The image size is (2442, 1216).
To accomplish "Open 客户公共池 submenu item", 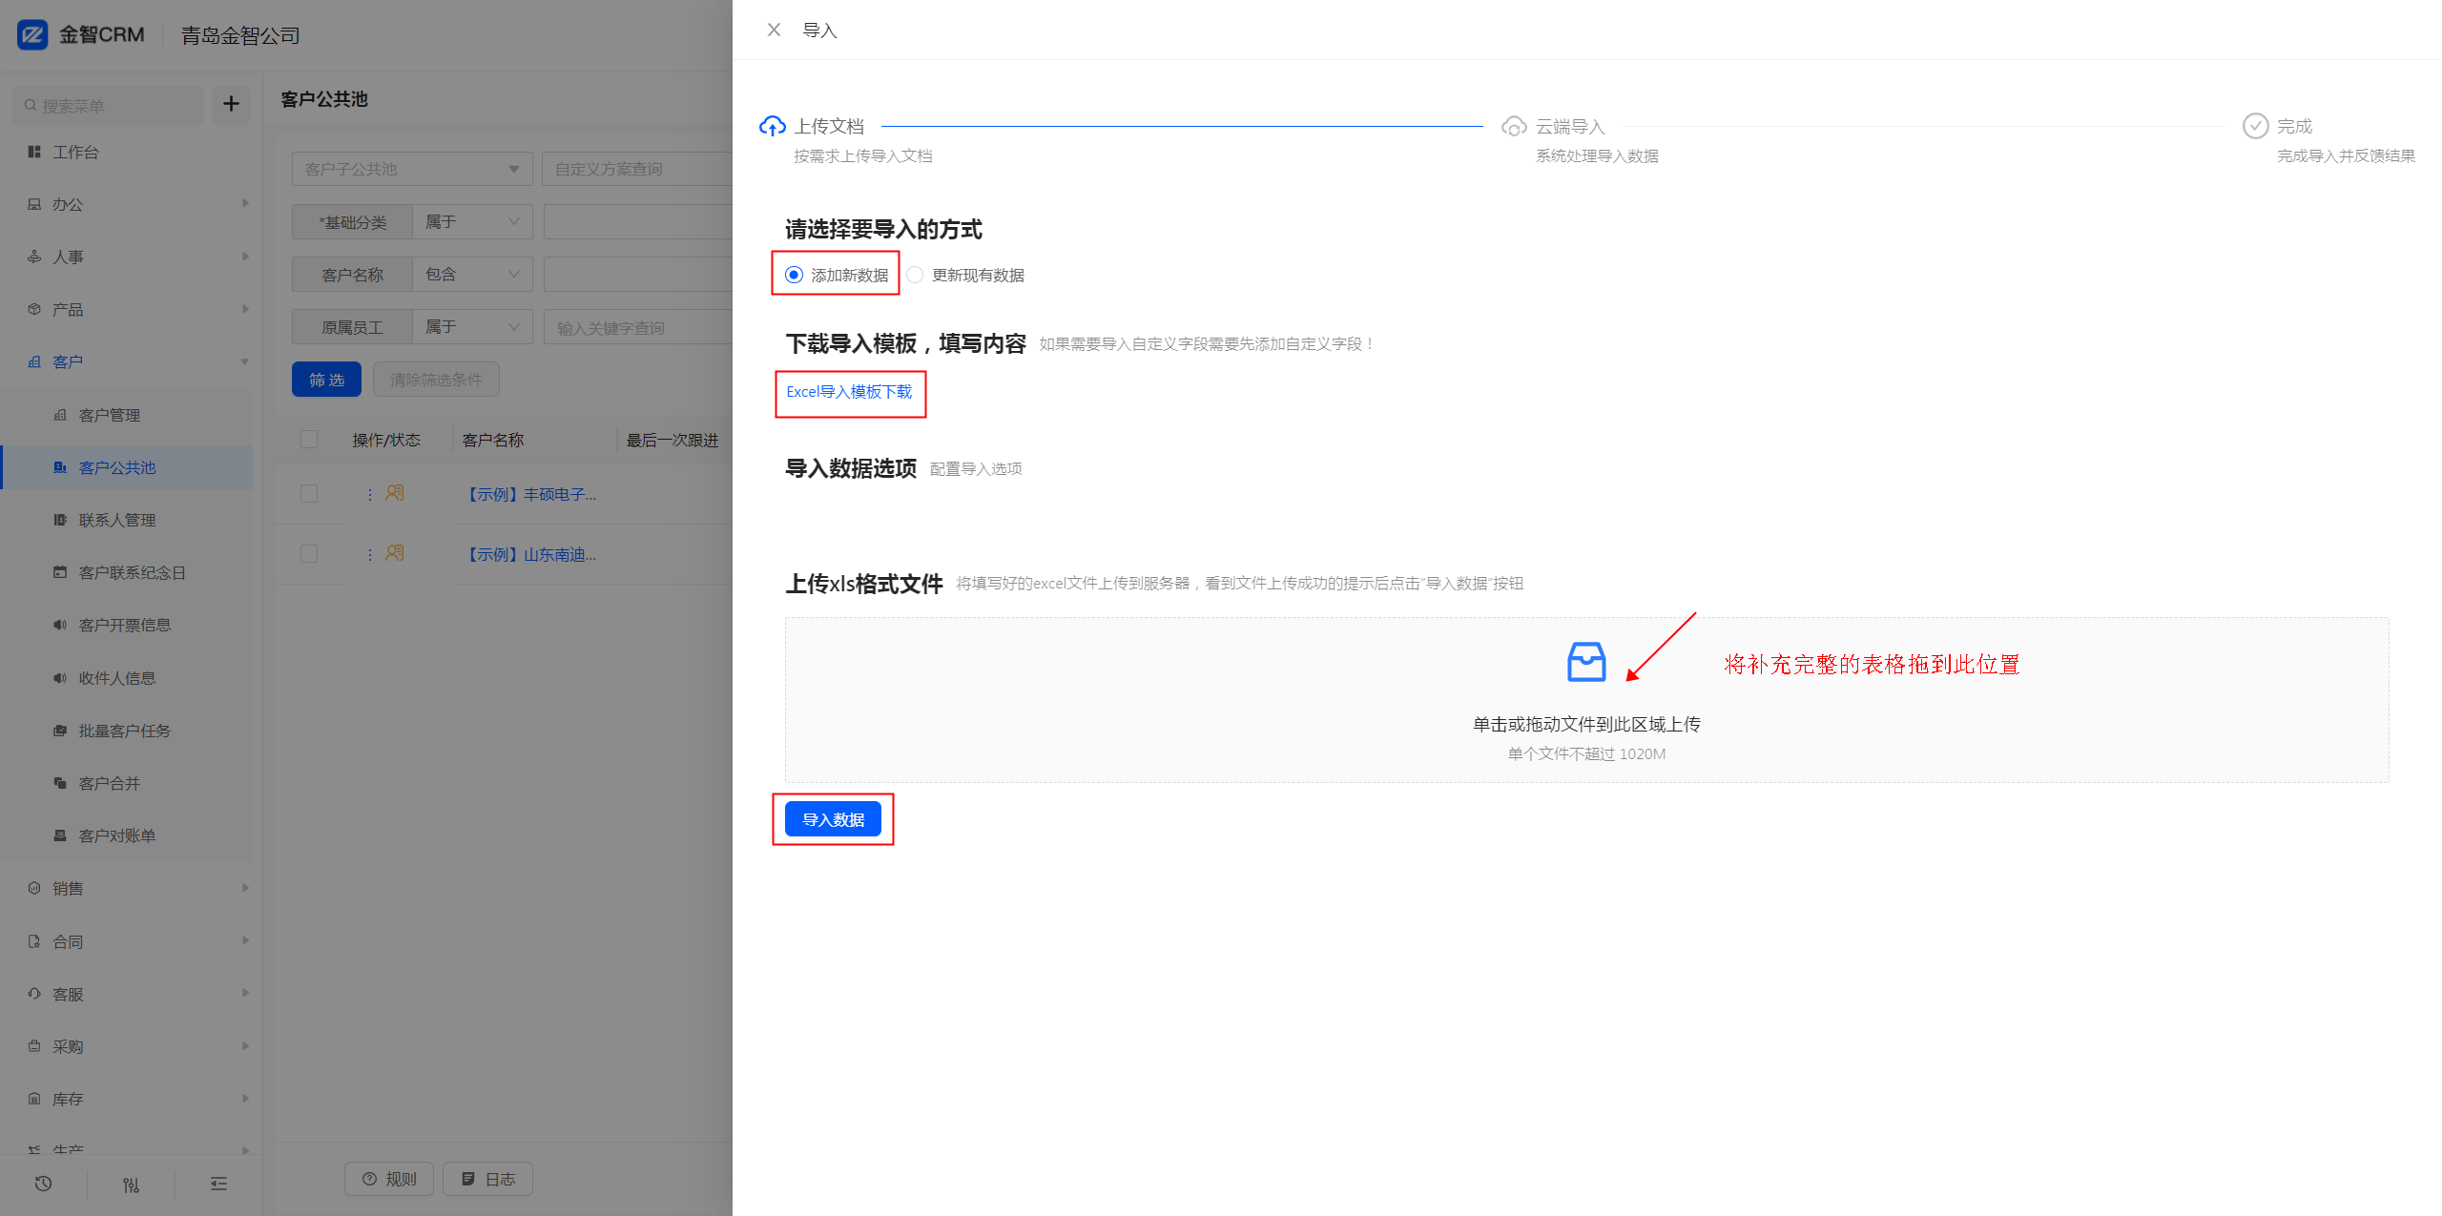I will (x=127, y=467).
